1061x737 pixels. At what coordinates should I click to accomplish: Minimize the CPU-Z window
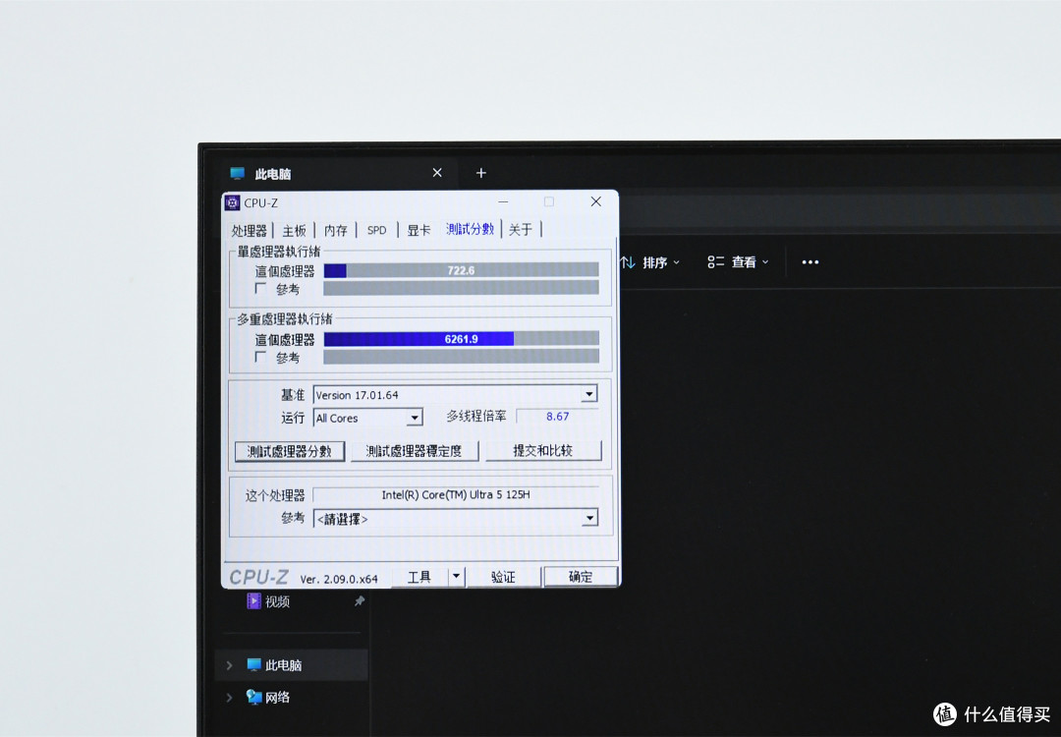pos(503,201)
